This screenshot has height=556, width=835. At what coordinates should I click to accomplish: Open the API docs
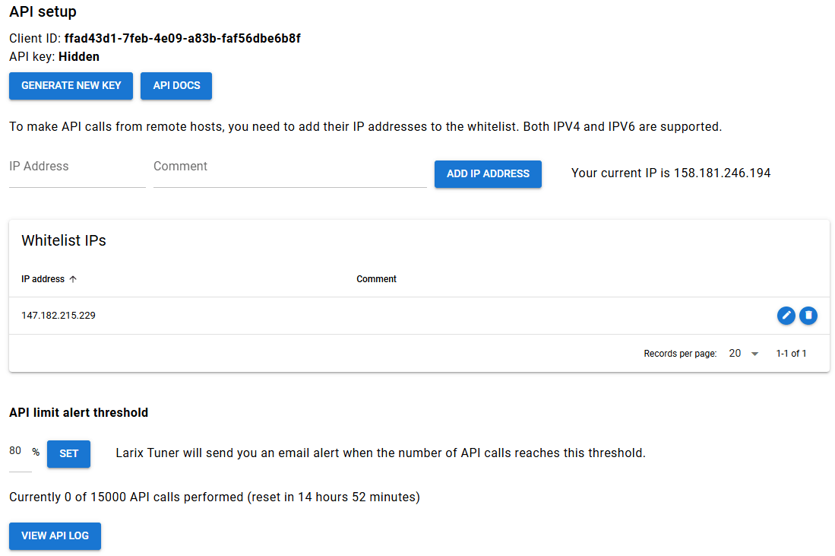click(176, 86)
